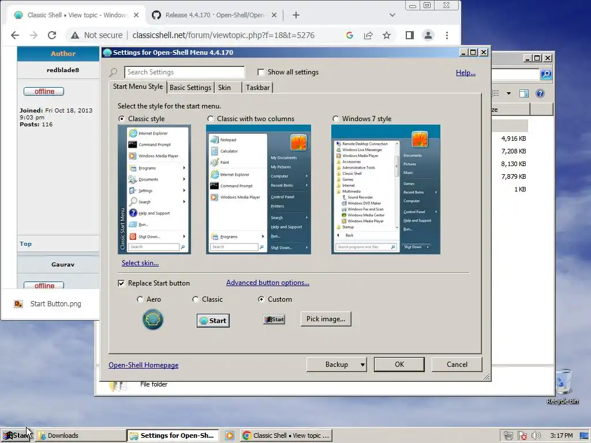Choose Aero start button radio
Screen dimensions: 591x443
(140, 299)
